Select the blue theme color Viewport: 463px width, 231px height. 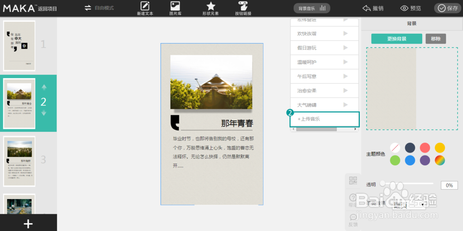tap(410, 160)
